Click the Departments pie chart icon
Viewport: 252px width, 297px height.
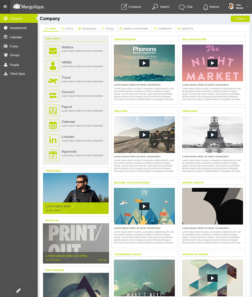pyautogui.click(x=6, y=28)
